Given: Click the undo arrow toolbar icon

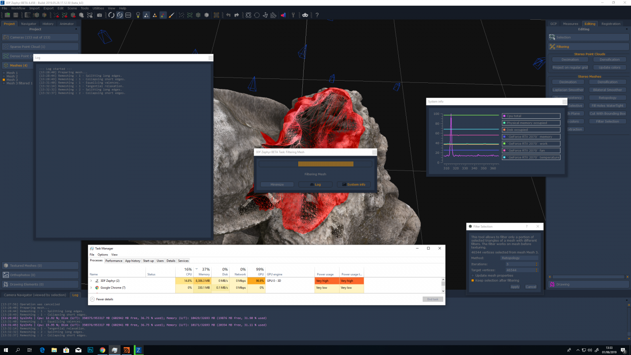Looking at the screenshot, I should pos(228,15).
